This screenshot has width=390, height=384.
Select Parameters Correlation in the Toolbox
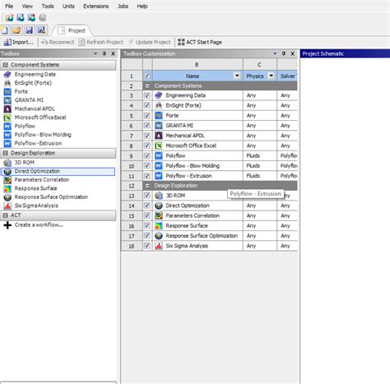tap(42, 180)
